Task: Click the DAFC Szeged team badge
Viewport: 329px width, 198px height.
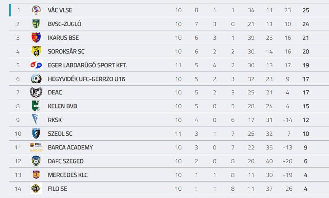Action: 36,161
